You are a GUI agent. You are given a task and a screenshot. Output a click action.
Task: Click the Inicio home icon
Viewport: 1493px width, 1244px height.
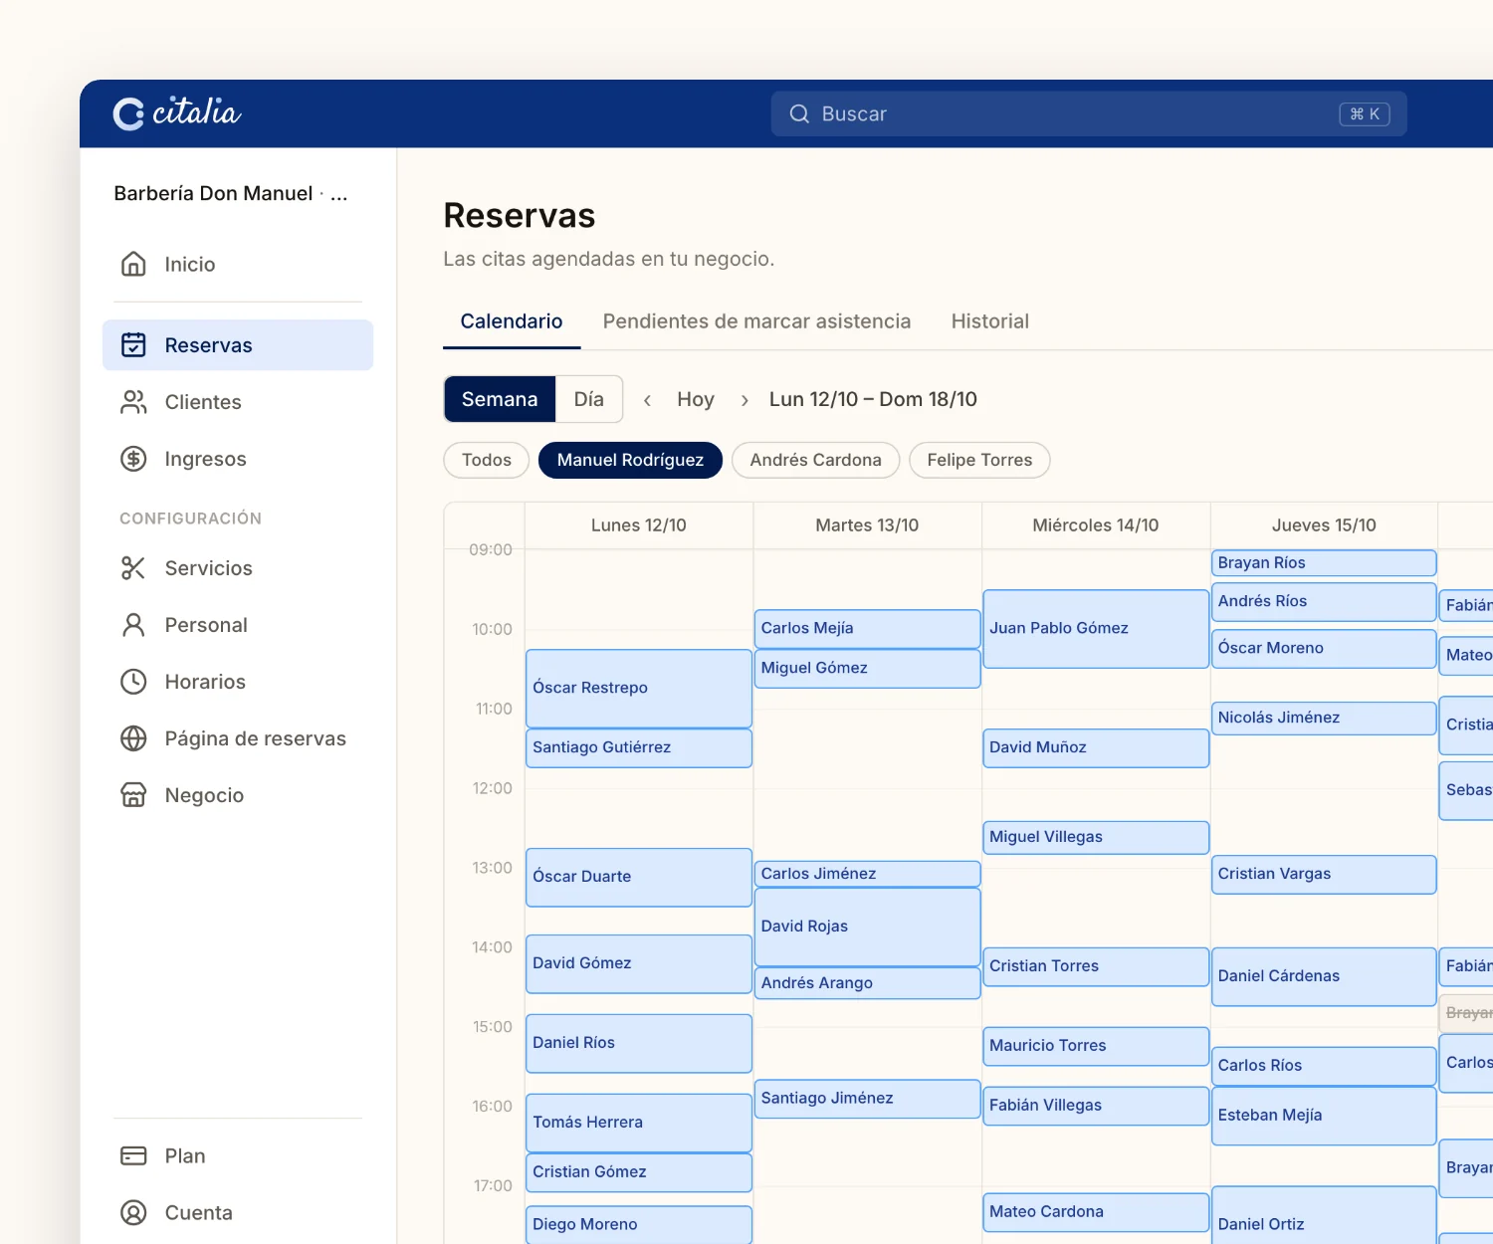click(133, 264)
